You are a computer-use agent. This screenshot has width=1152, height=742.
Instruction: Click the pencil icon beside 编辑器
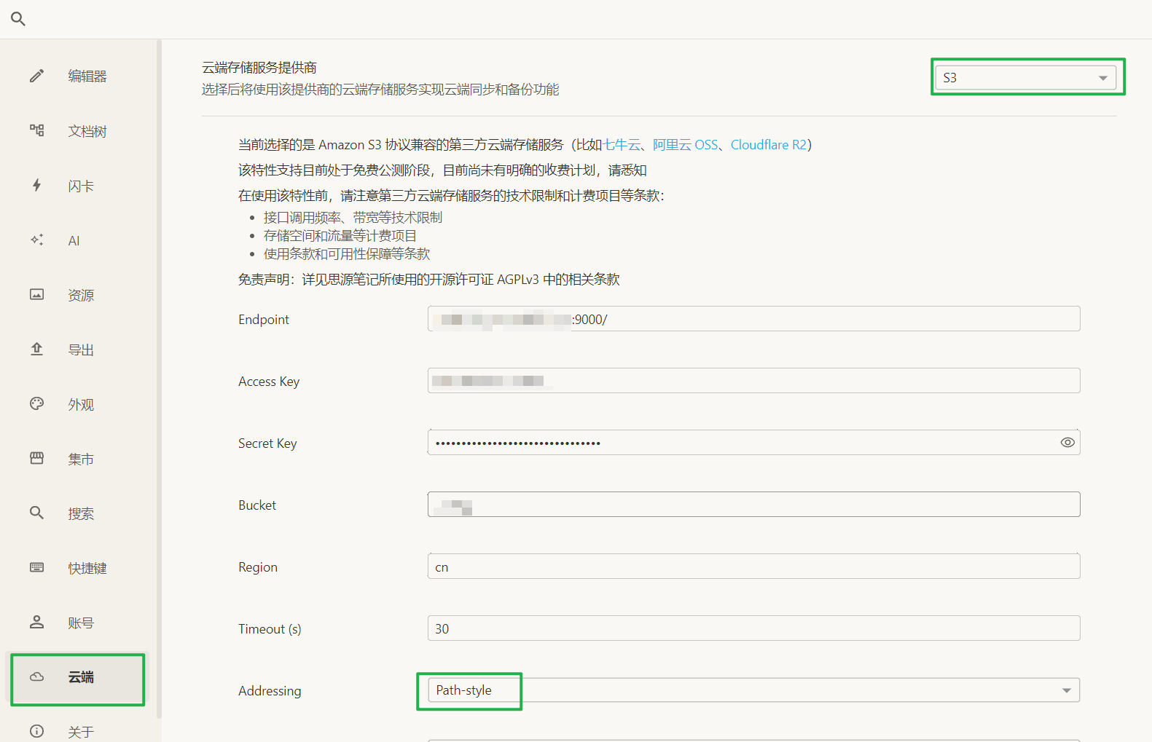tap(36, 76)
